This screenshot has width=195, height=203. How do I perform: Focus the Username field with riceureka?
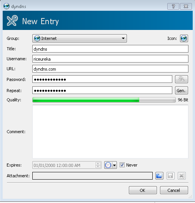point(110,59)
